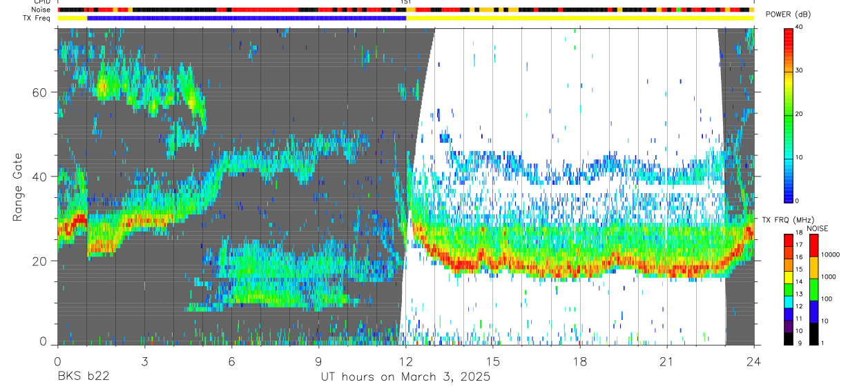
Task: Click the TX FRQ frequency color scale
Action: 789,289
